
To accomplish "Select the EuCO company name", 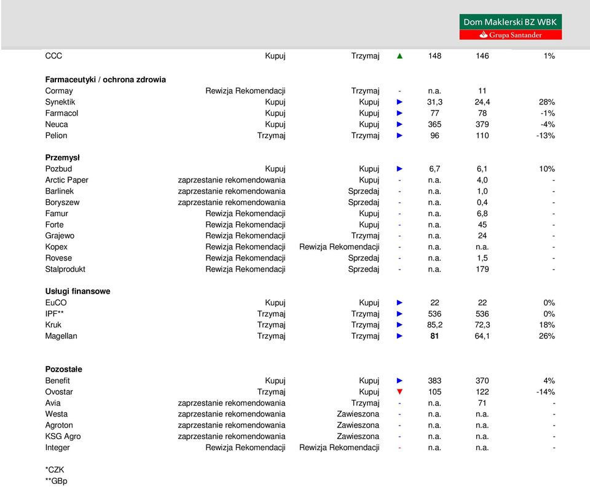I will click(56, 303).
